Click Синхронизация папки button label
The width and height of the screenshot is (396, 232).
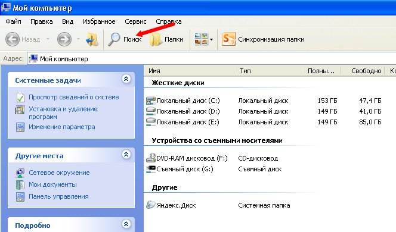click(x=271, y=39)
